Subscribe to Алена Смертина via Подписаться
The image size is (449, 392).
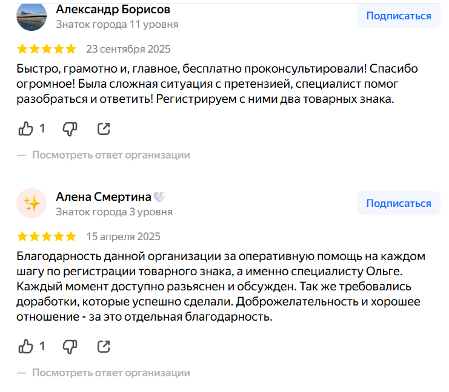(398, 203)
